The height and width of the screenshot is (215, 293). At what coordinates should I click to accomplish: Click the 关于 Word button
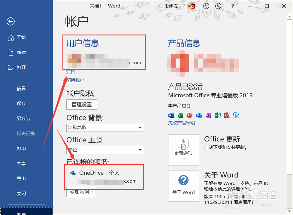coord(183,186)
